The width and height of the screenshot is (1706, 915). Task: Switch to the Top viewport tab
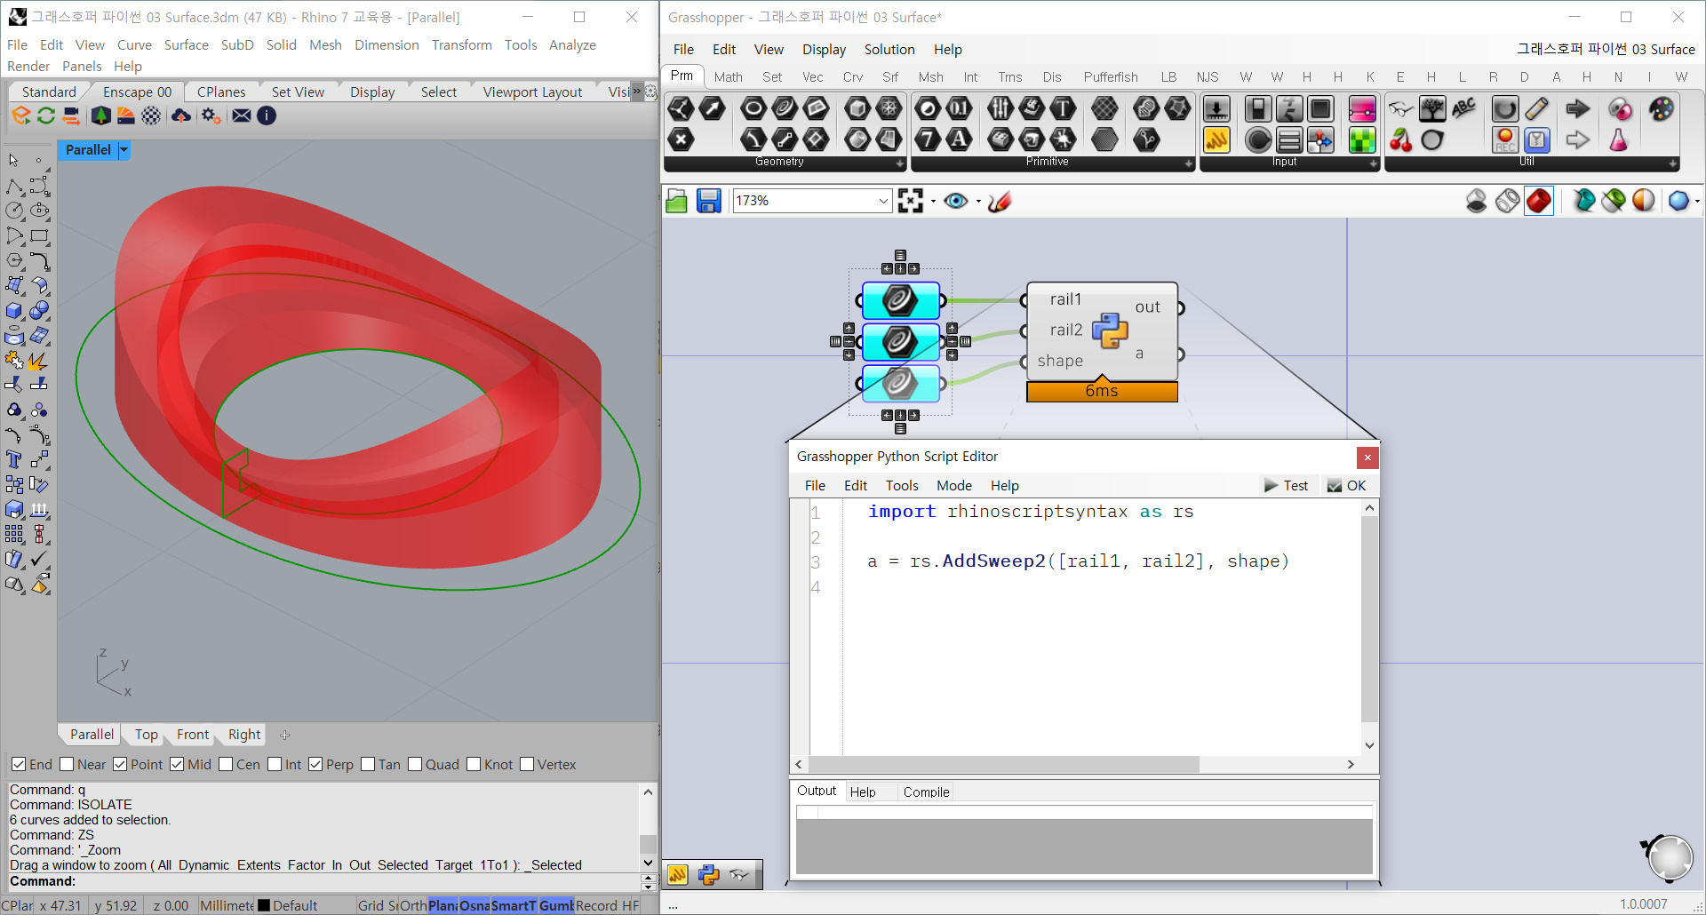pyautogui.click(x=147, y=735)
